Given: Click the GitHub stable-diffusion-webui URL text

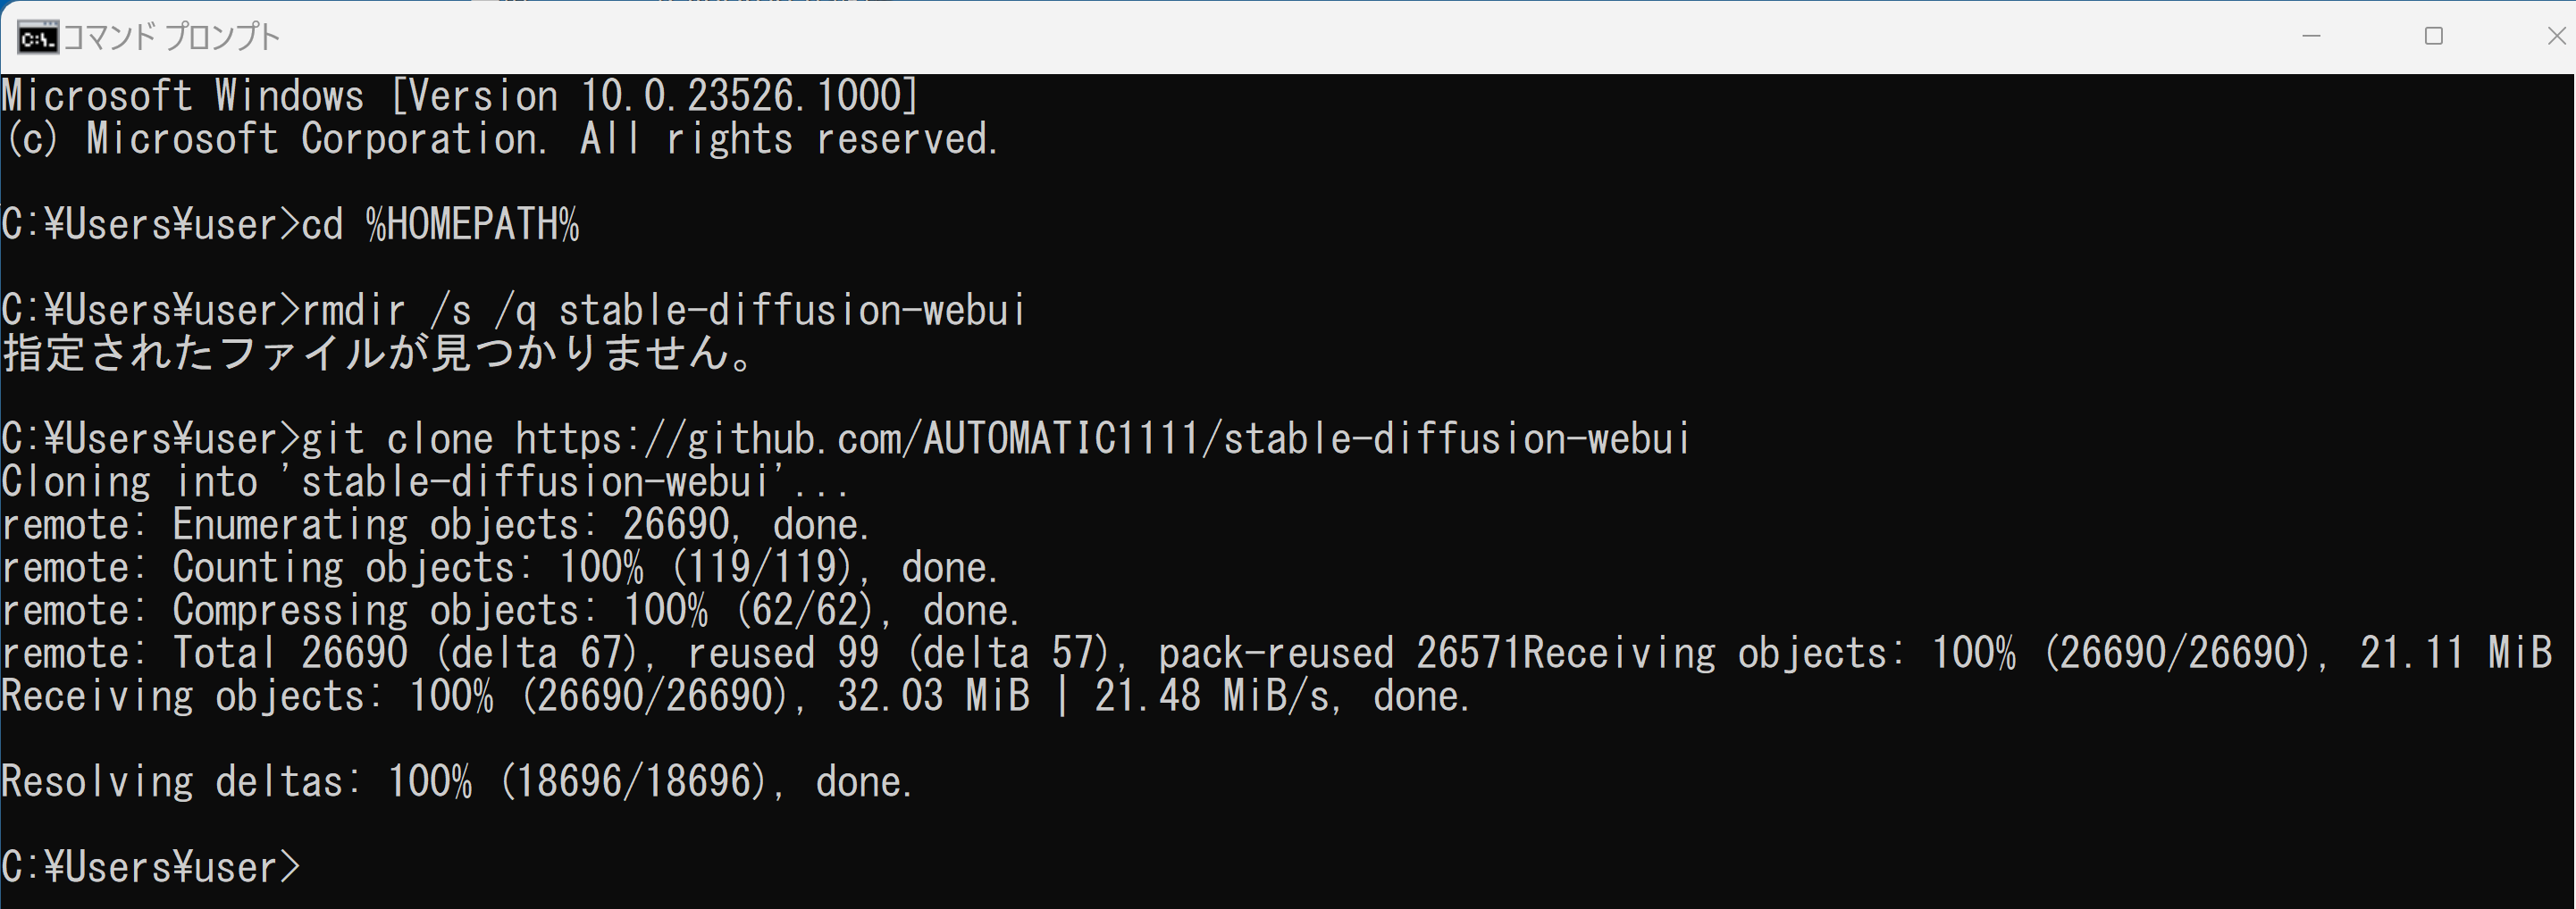Looking at the screenshot, I should [1102, 438].
